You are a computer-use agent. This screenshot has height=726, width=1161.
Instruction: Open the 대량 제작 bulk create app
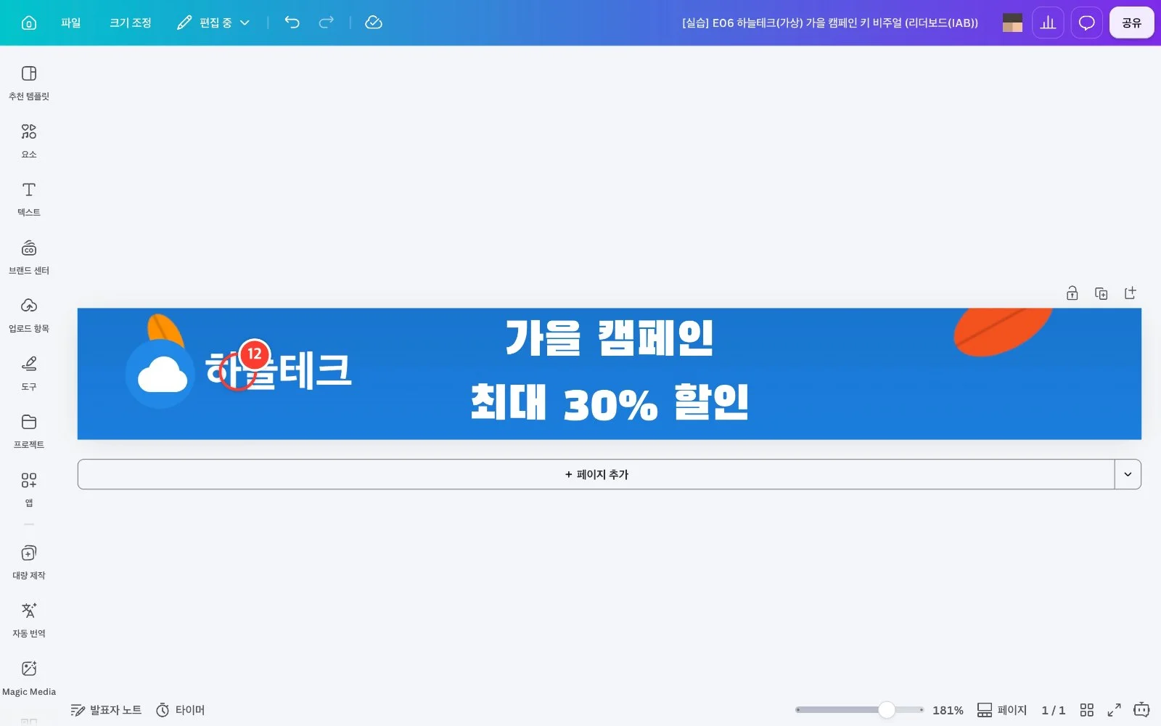[x=29, y=562]
